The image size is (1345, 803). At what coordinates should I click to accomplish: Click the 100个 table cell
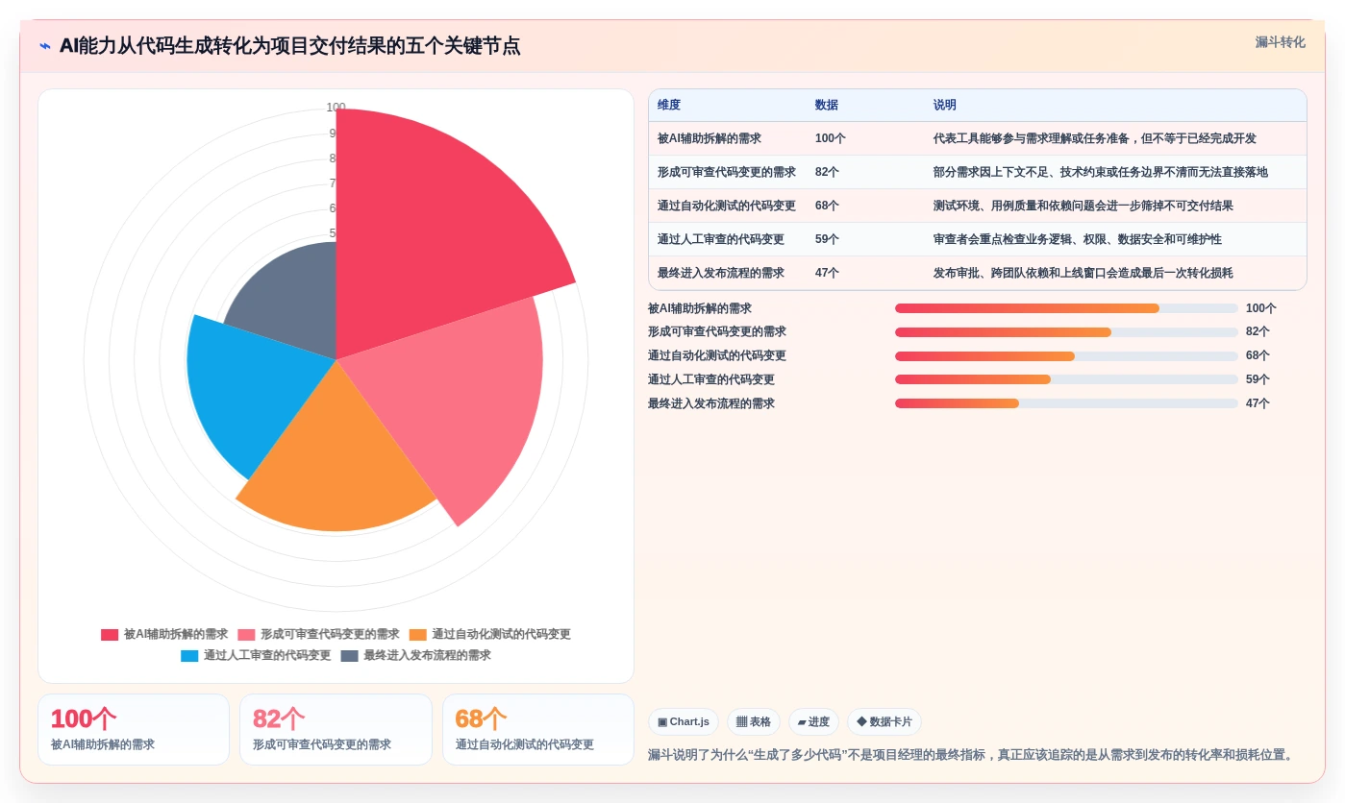(831, 138)
